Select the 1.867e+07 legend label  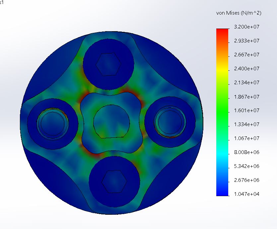tap(246, 97)
